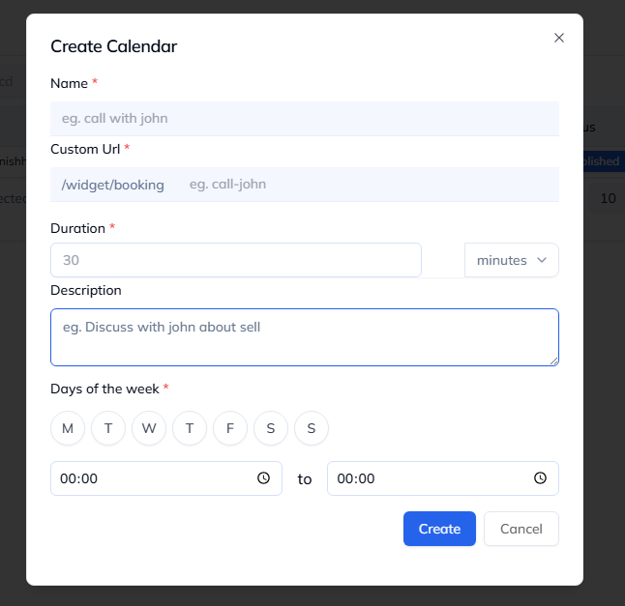Click the Name input field
This screenshot has width=625, height=606.
304,119
